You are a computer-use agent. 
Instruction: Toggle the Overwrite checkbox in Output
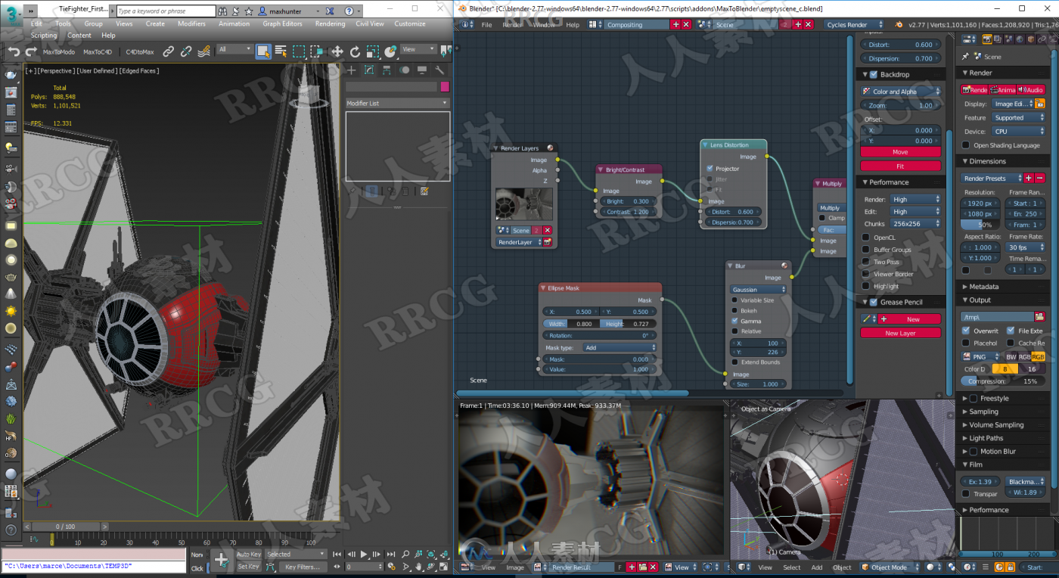point(966,331)
